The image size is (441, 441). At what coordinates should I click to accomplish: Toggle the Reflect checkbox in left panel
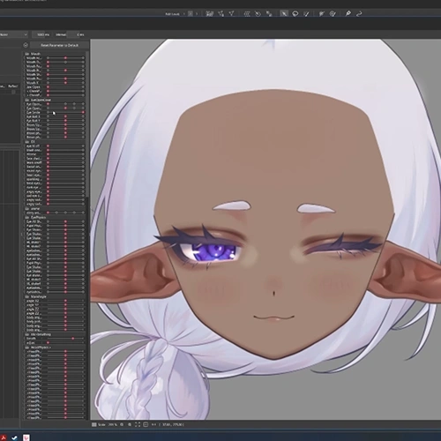13,92
